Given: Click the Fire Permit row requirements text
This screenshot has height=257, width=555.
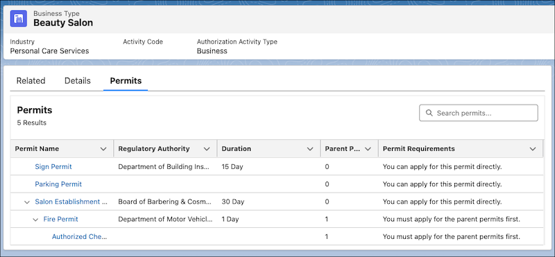Looking at the screenshot, I should point(452,219).
